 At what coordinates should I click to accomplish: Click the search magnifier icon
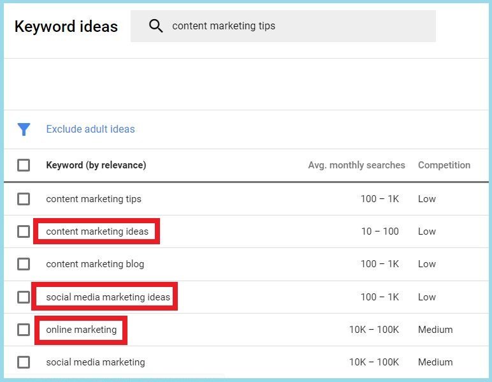pyautogui.click(x=156, y=26)
